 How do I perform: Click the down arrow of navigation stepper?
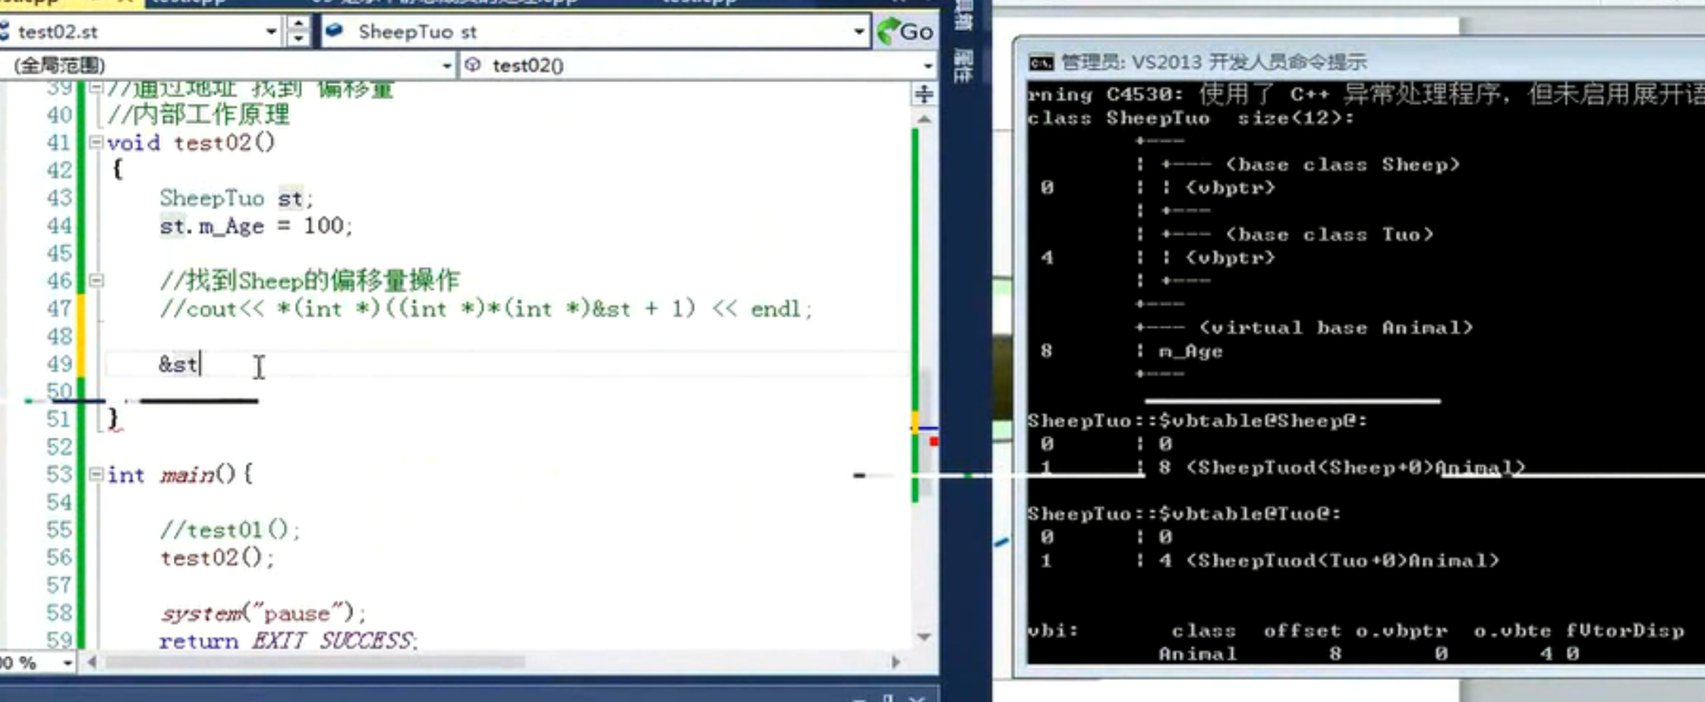point(298,39)
